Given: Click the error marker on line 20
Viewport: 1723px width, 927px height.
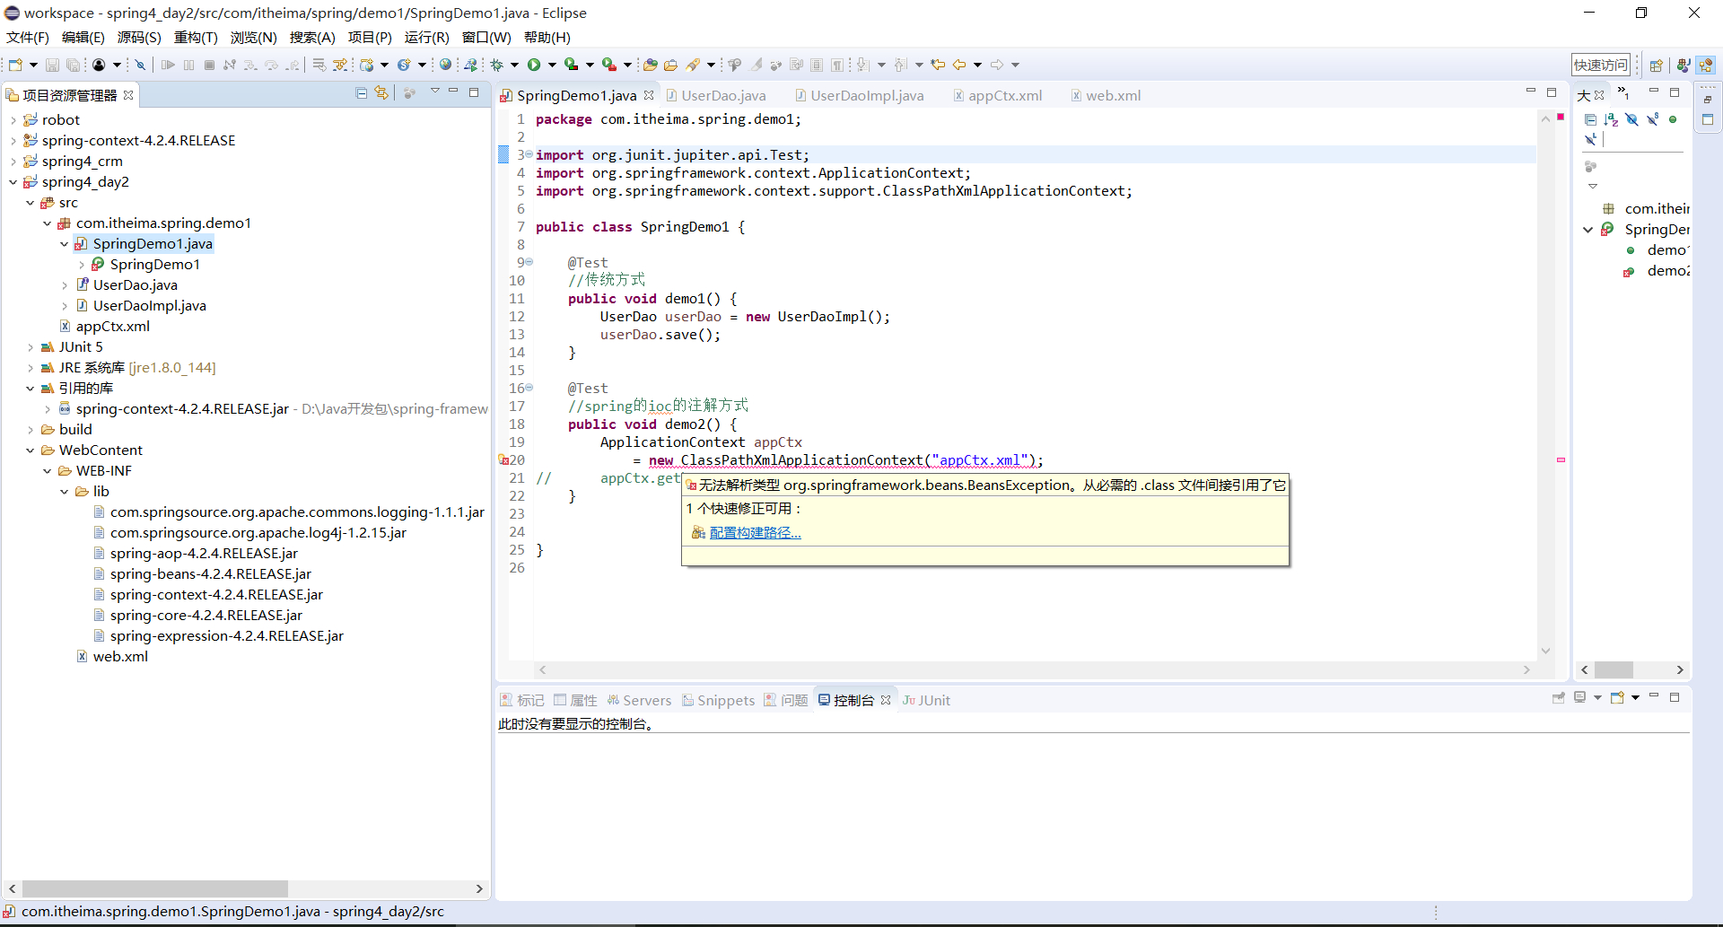Looking at the screenshot, I should tap(503, 459).
